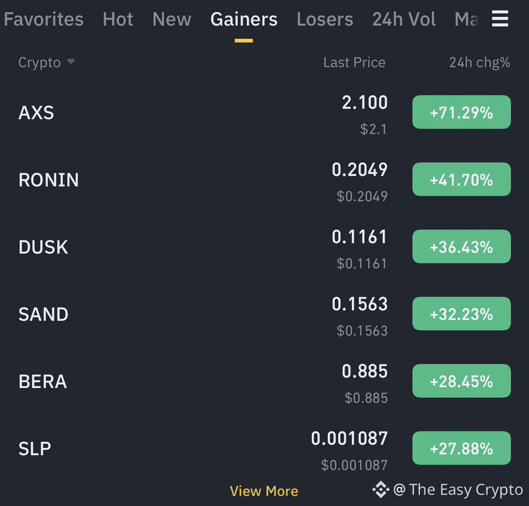Sort by Last Price column header

coord(354,62)
